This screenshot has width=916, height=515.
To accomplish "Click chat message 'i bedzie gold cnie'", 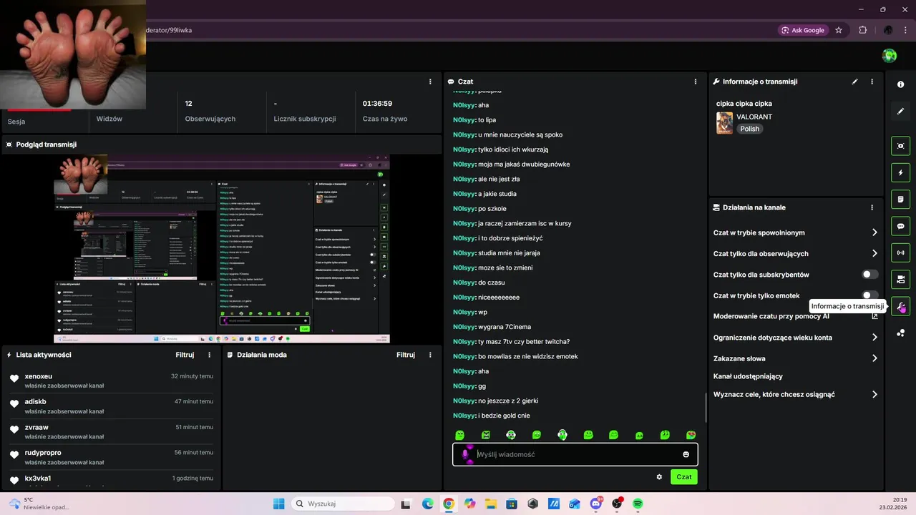I will (x=504, y=416).
